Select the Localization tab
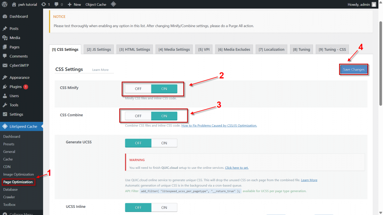Viewport: 383px width, 215px height. [271, 49]
